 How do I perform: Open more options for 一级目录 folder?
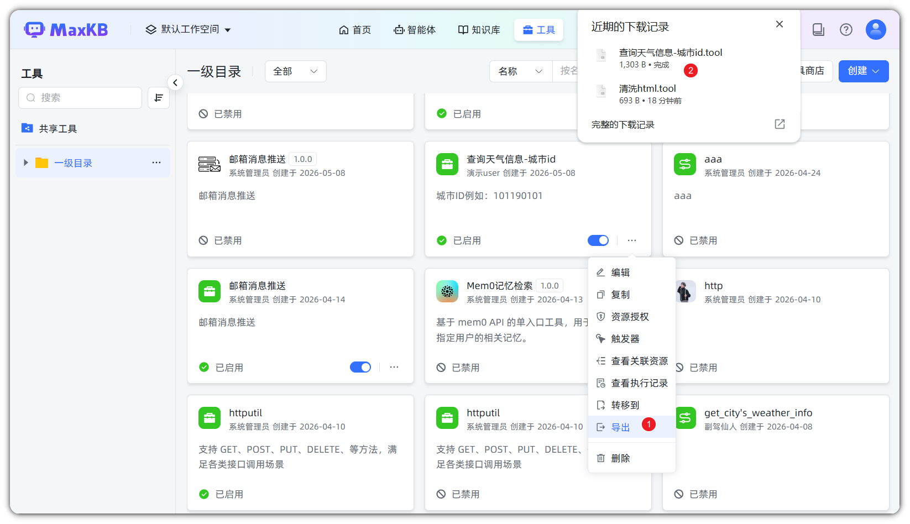[156, 163]
